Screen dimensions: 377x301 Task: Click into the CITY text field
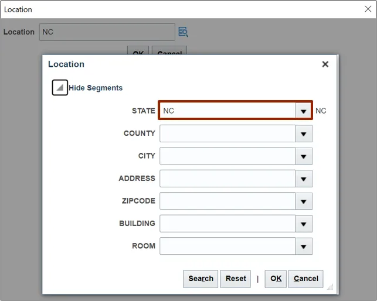[x=227, y=156]
